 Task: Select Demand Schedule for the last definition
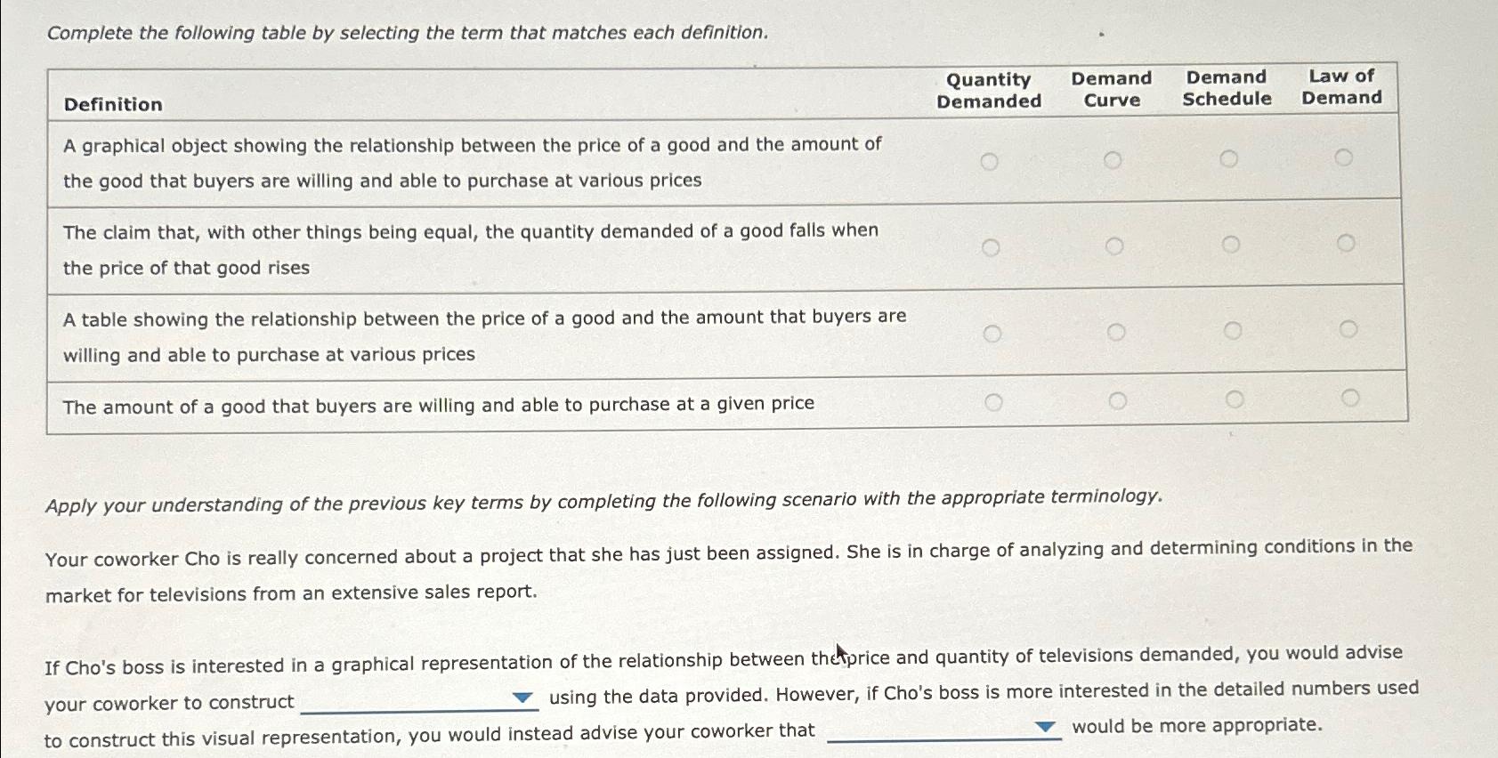coord(1233,398)
